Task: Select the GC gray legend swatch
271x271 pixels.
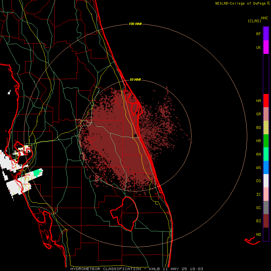Action: (266, 207)
